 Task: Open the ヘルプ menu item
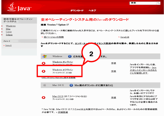click(92, 10)
